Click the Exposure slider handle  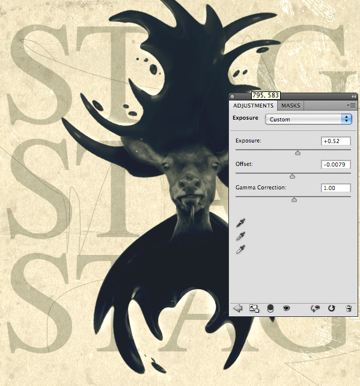297,153
